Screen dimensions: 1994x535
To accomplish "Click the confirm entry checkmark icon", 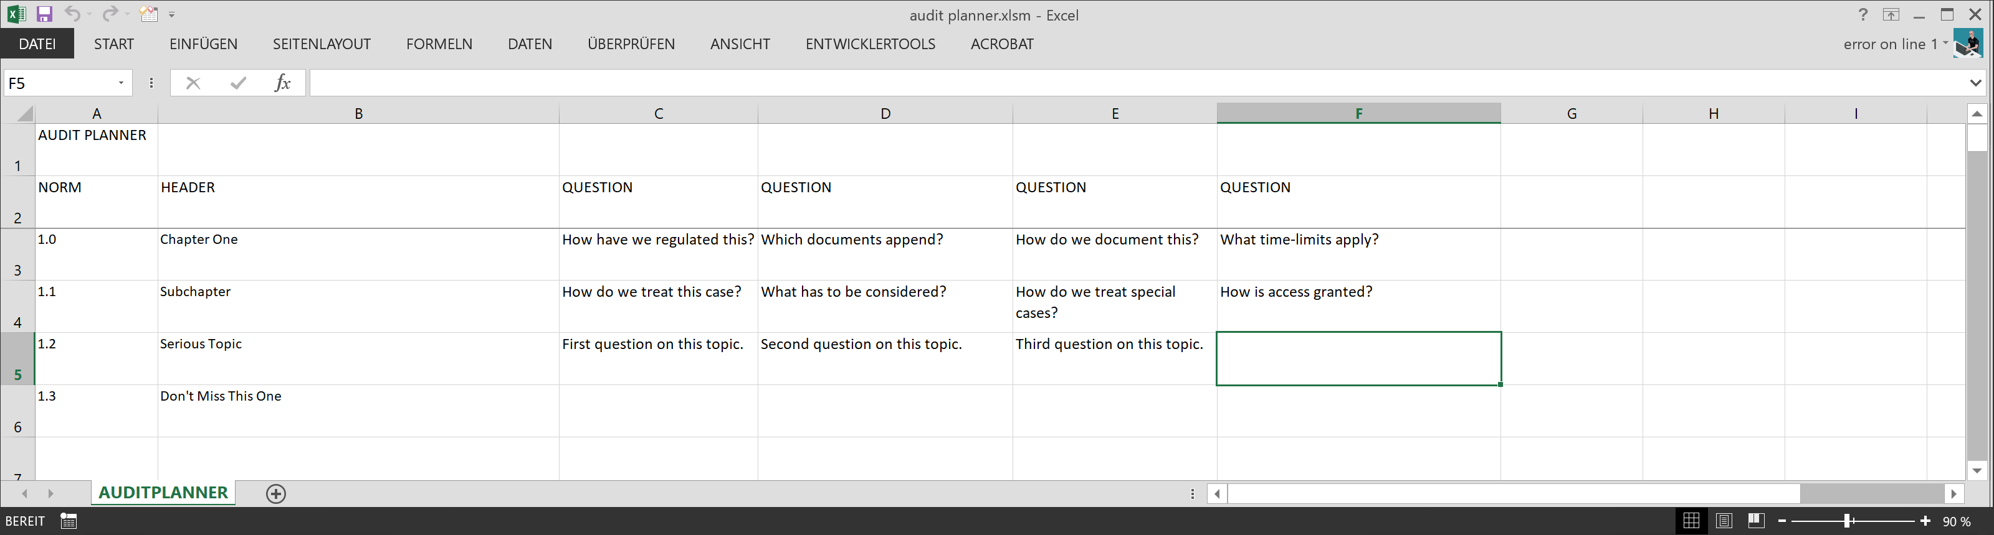I will 237,83.
